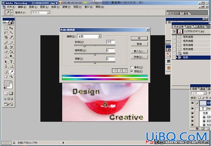
Task: Open the layer blend mode dropdown
Action: point(199,93)
